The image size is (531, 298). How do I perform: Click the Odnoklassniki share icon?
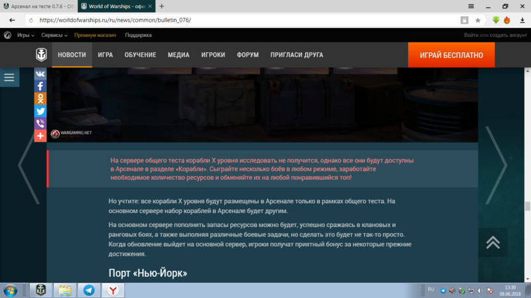pos(40,98)
